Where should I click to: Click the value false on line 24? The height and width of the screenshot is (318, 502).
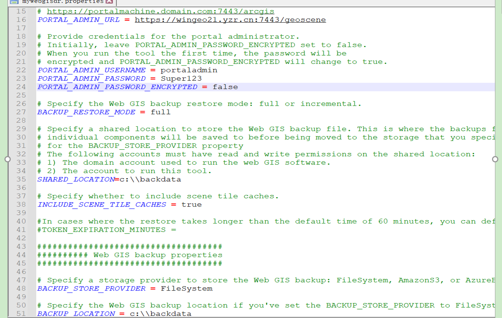pos(225,87)
